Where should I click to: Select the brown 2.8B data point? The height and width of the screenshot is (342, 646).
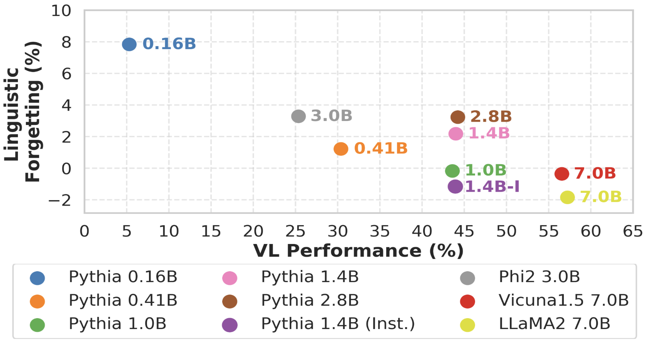458,117
